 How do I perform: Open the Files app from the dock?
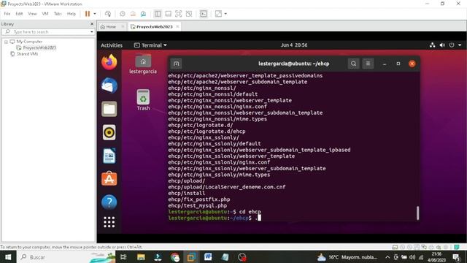pyautogui.click(x=109, y=109)
